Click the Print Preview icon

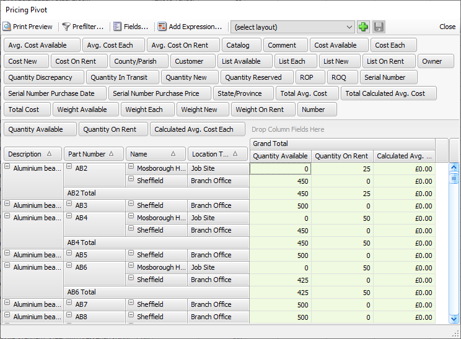pyautogui.click(x=6, y=27)
